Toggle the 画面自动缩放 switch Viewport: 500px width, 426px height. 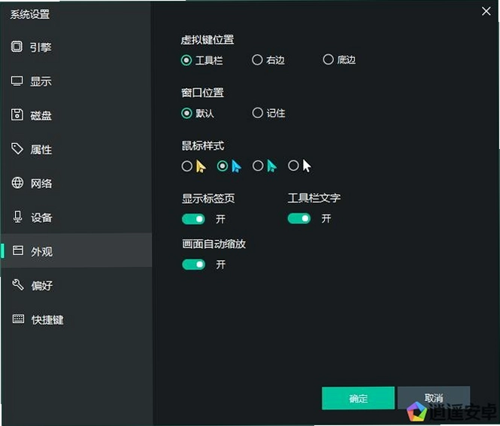click(193, 264)
